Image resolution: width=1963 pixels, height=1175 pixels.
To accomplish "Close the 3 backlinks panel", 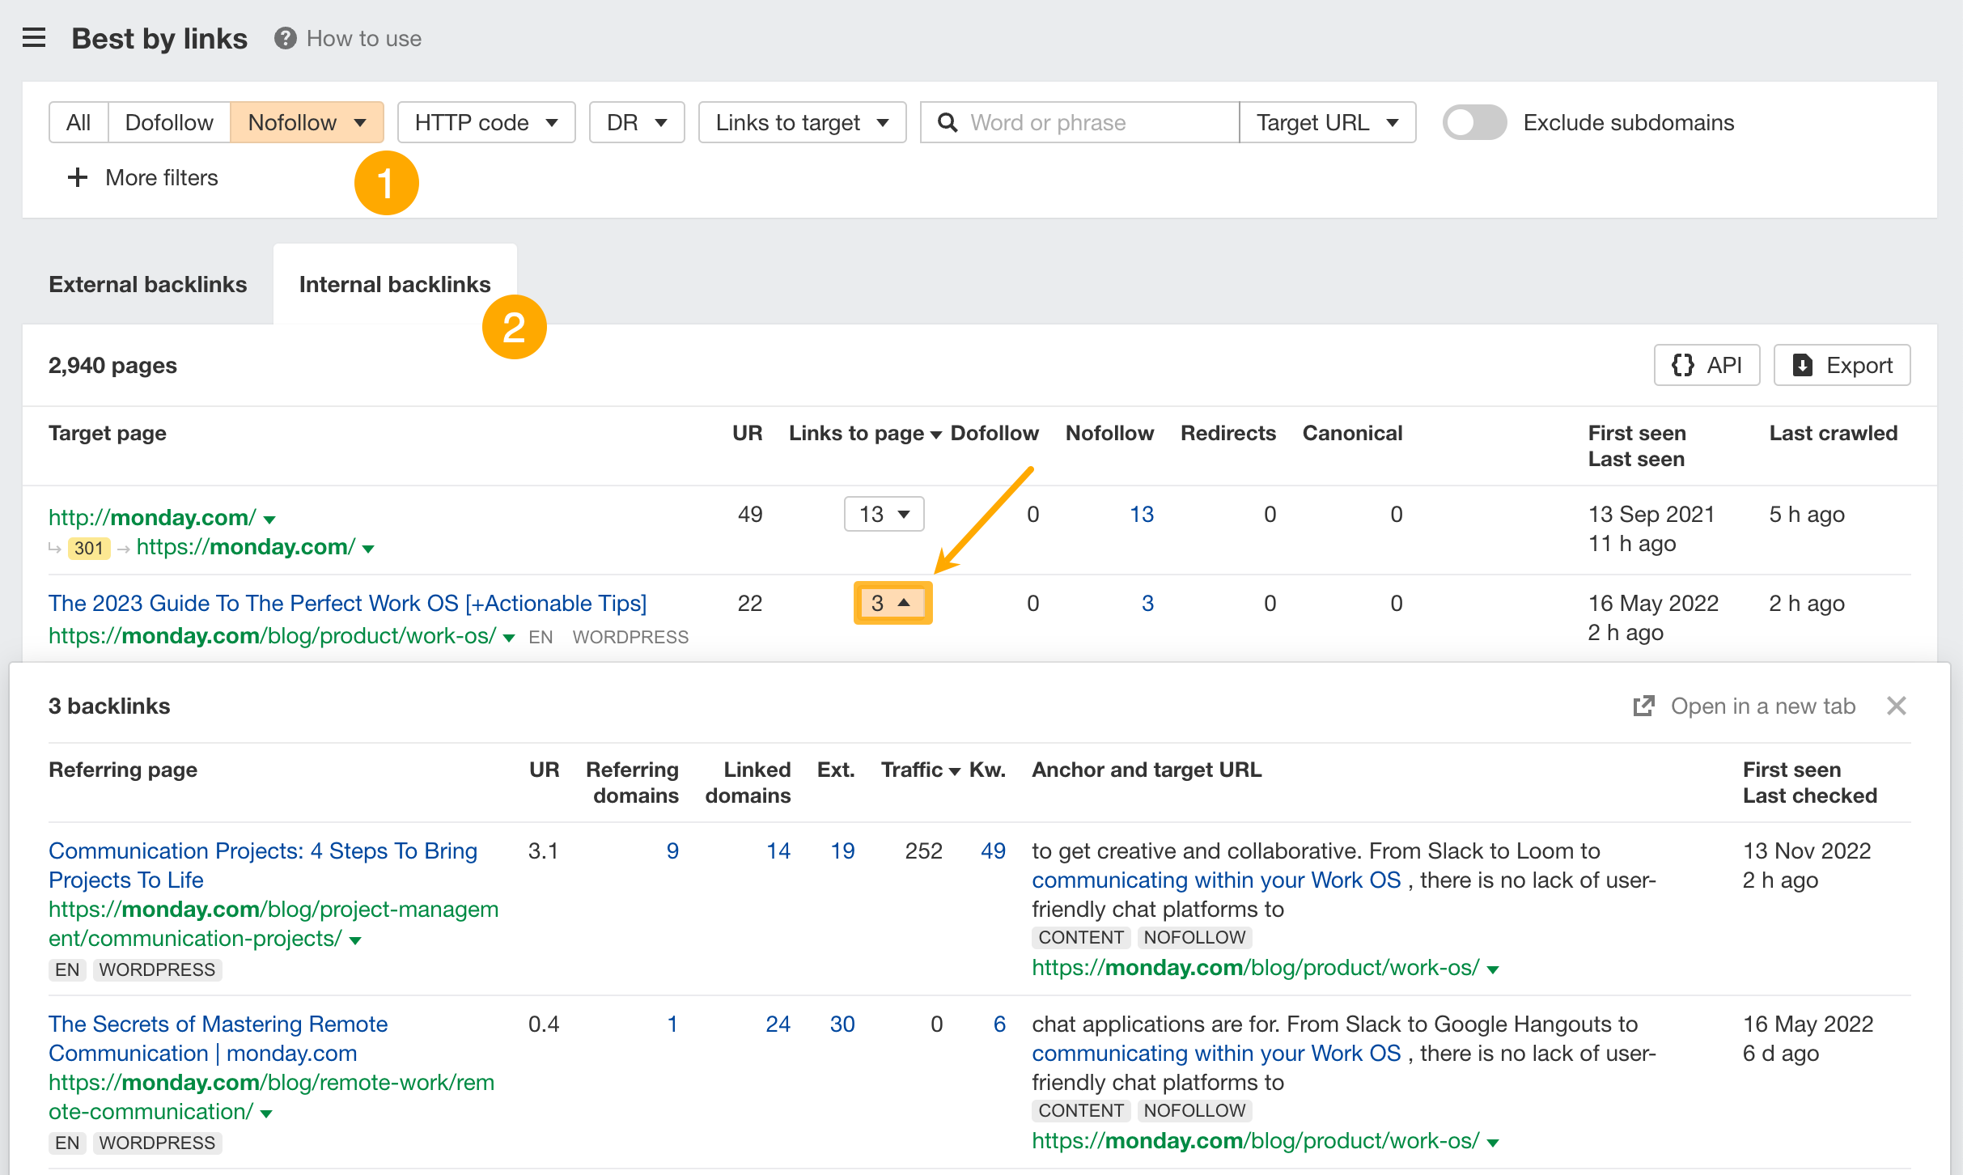I will [1896, 706].
